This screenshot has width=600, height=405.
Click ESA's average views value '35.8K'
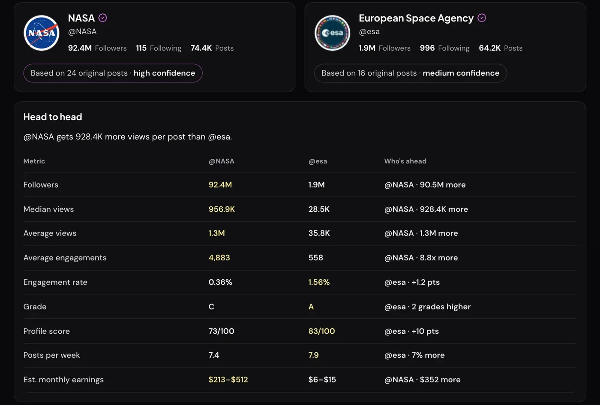(319, 233)
